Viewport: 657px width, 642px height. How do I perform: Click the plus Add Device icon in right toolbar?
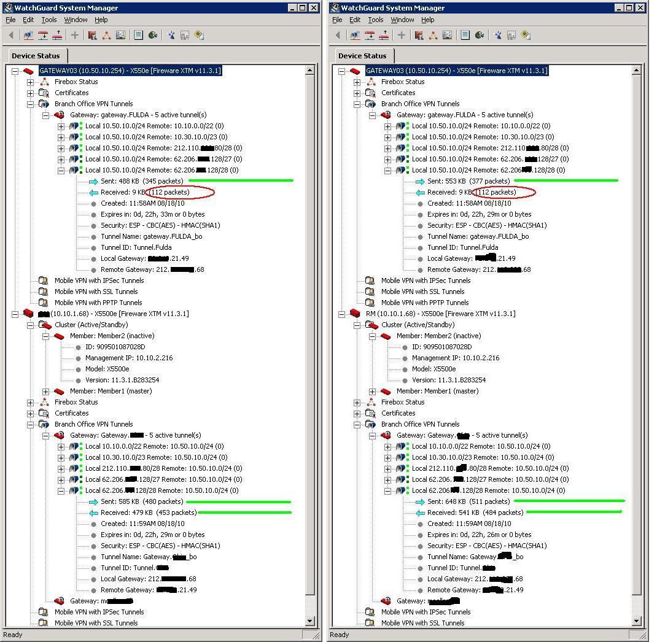(x=402, y=35)
